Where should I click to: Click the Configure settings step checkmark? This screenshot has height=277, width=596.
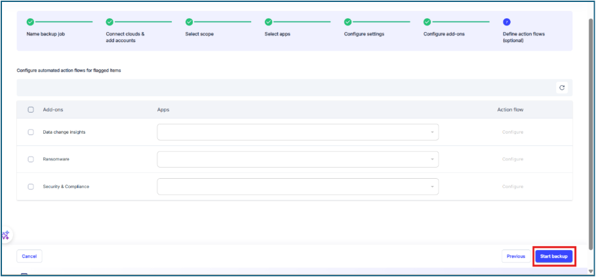[348, 22]
